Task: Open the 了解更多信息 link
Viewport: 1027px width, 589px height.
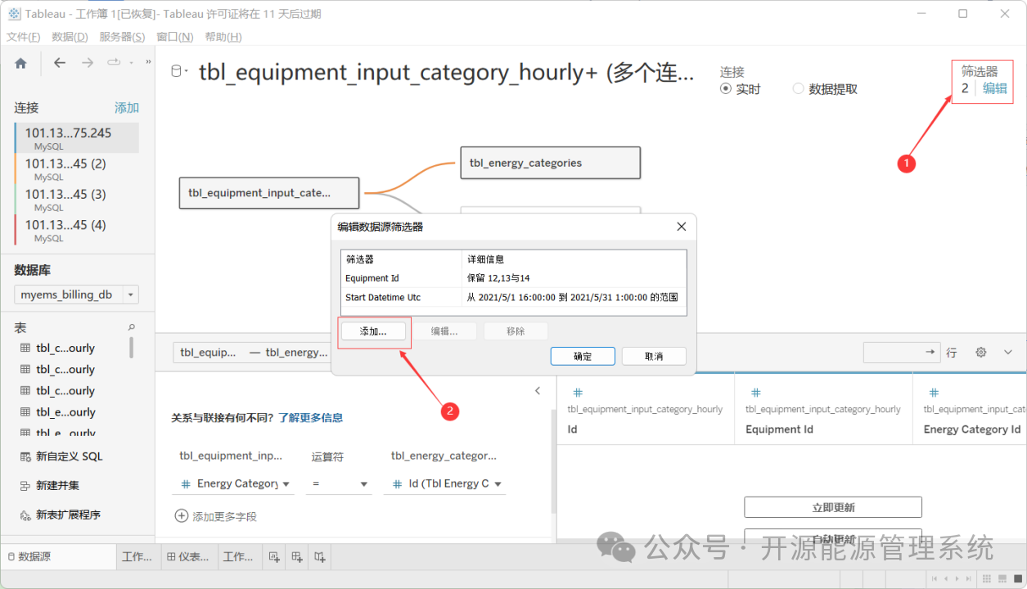Action: tap(310, 417)
